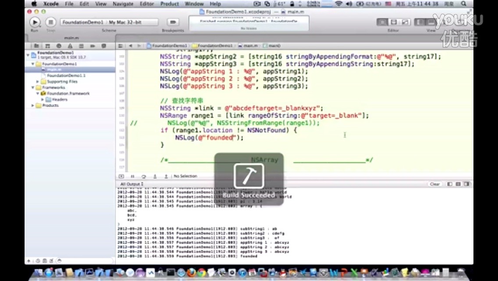Go forward in editor history
Screen dimensions: 498x281
(139, 46)
